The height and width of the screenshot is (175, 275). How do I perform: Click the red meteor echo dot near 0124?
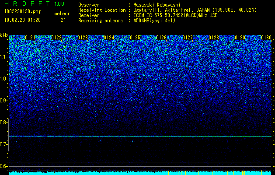pyautogui.click(x=100, y=141)
